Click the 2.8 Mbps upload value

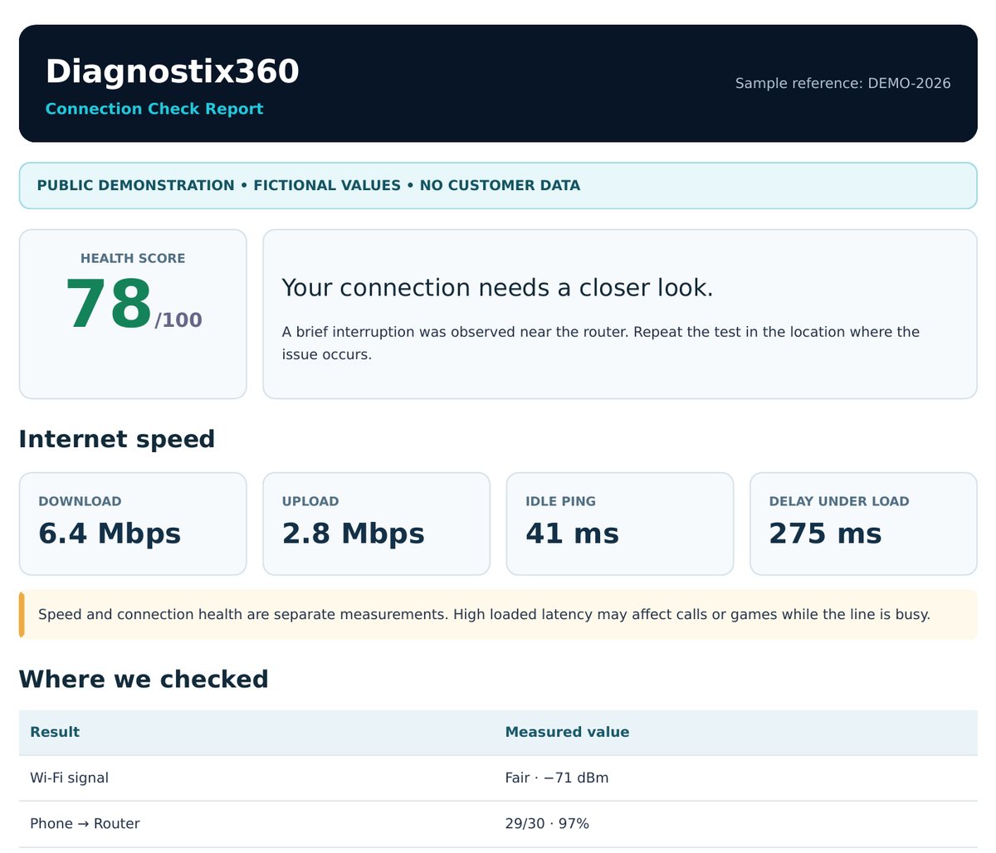354,533
